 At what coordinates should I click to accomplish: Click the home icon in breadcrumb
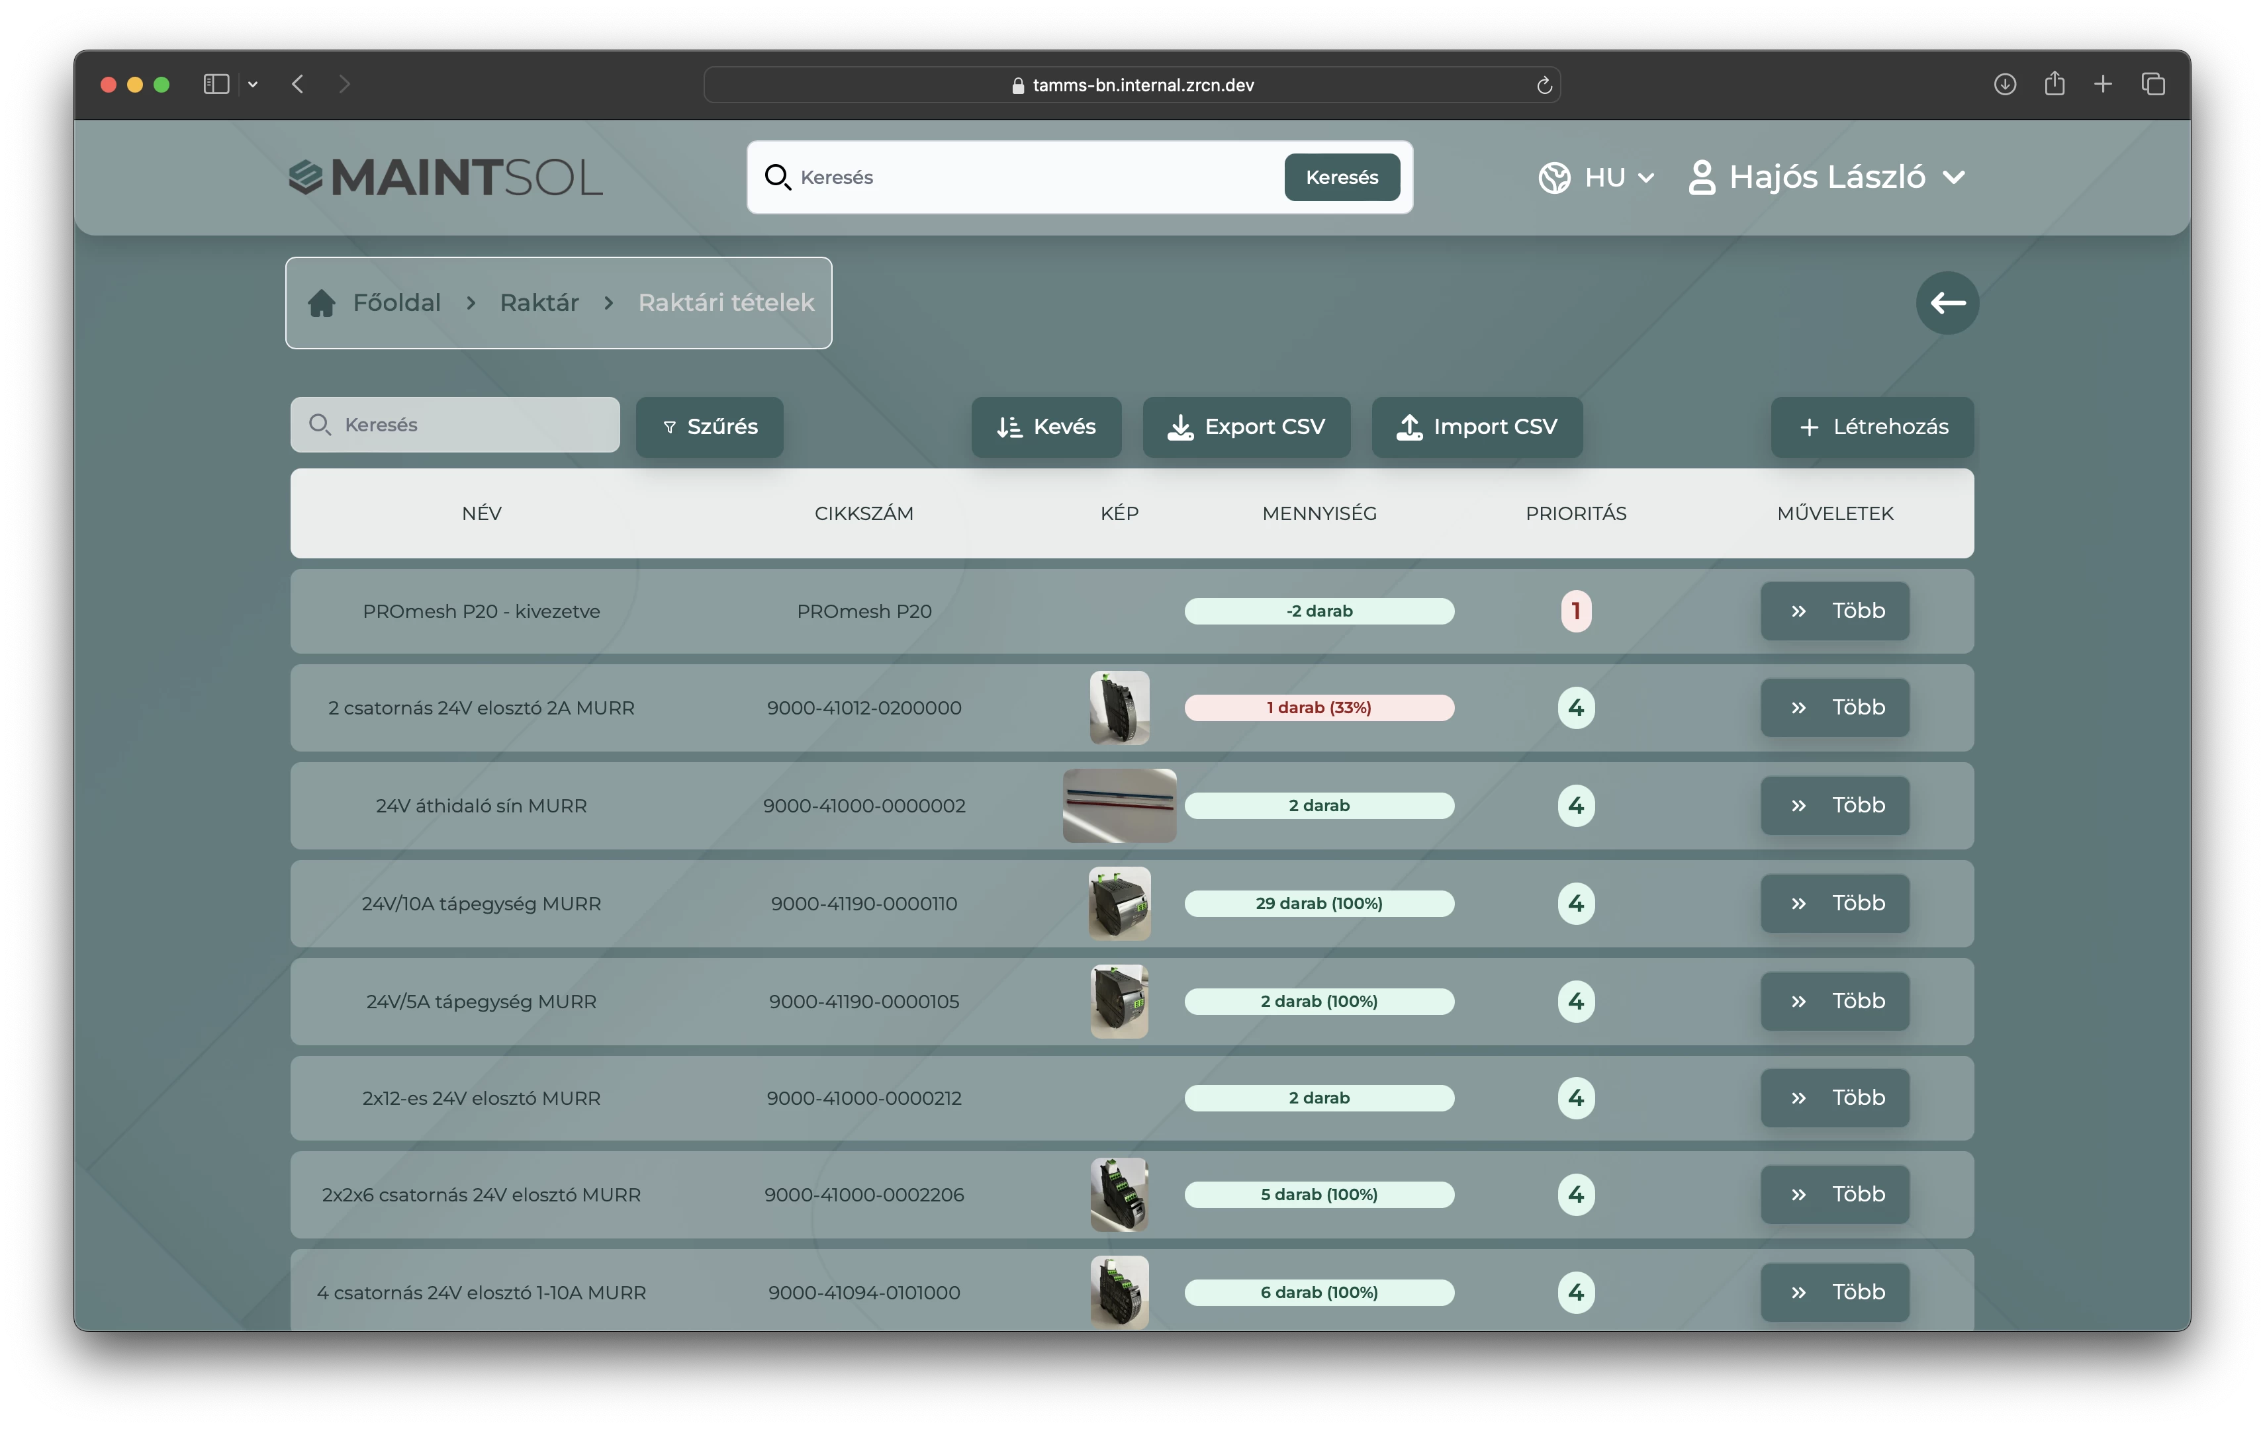pos(322,303)
